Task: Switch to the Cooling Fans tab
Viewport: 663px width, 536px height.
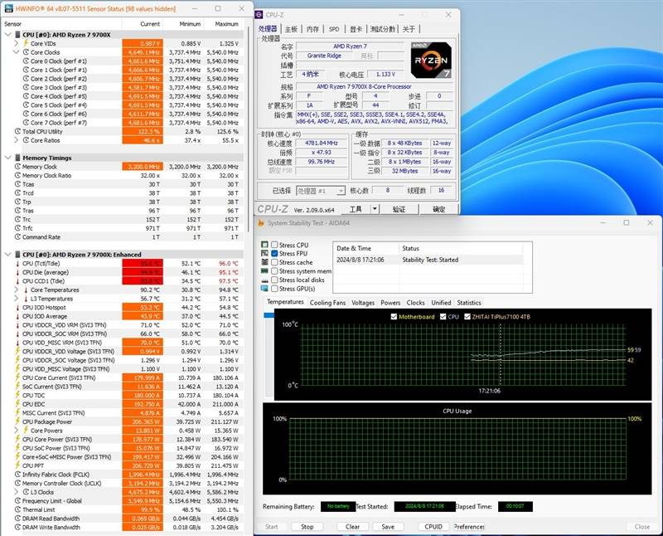Action: coord(327,303)
